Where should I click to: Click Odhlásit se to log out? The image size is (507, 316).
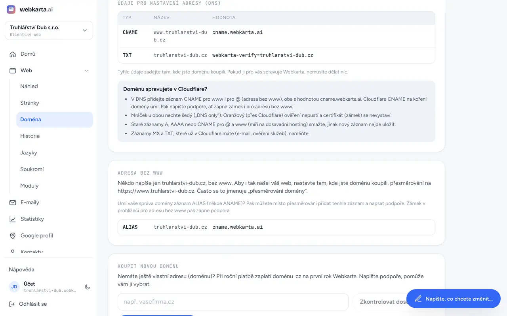28,304
